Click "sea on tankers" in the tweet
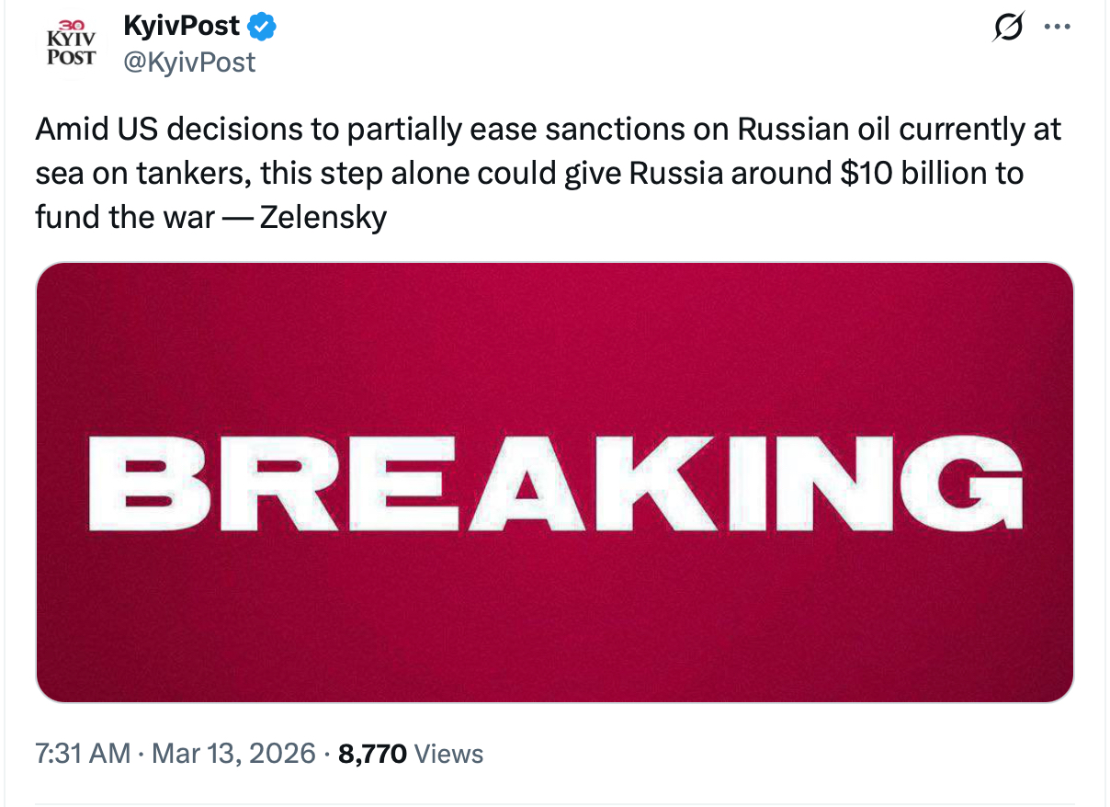The image size is (1110, 807). [x=139, y=174]
